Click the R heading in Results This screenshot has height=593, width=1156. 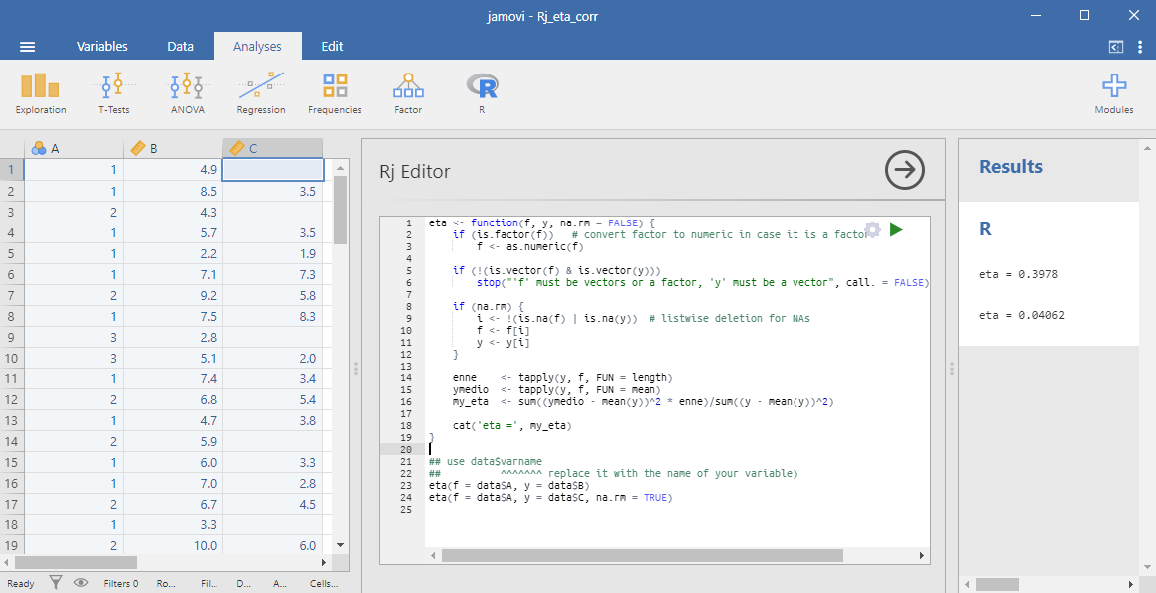pos(985,229)
